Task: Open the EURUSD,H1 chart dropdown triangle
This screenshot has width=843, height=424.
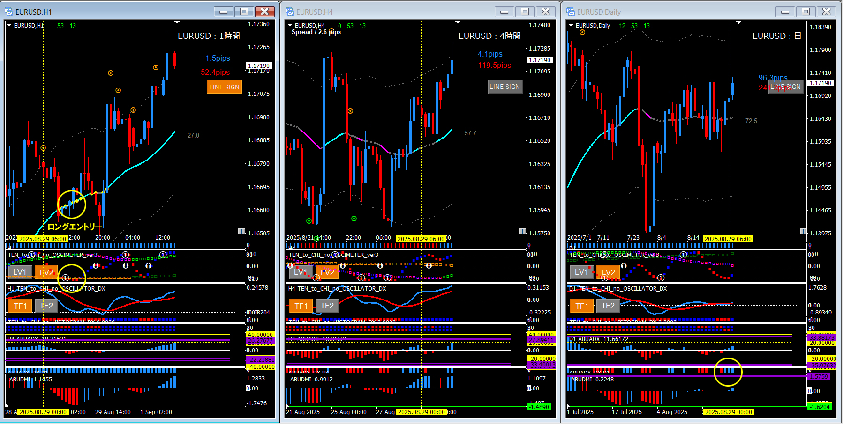Action: tap(9, 26)
